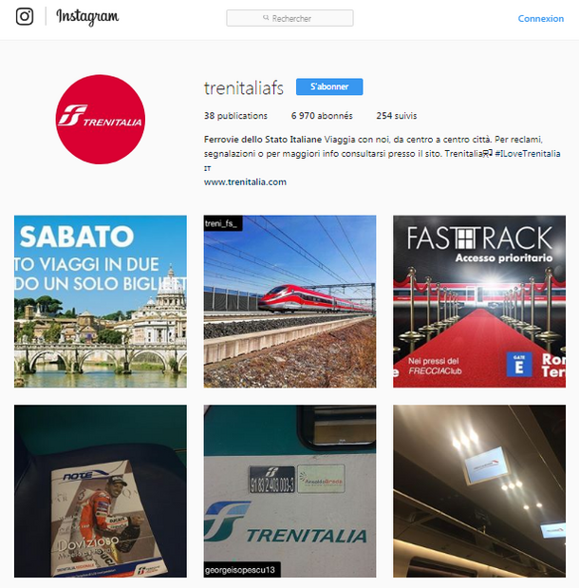Click the Instagram wordmark logo
This screenshot has height=588, width=579.
click(x=87, y=17)
